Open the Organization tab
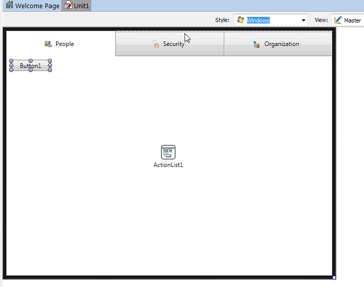The width and height of the screenshot is (364, 287). point(281,44)
